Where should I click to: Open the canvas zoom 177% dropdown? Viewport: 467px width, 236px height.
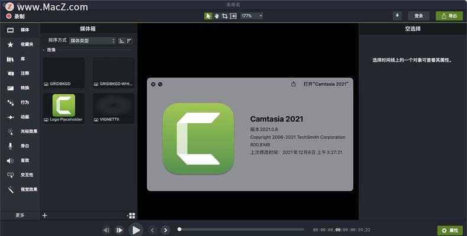(252, 16)
